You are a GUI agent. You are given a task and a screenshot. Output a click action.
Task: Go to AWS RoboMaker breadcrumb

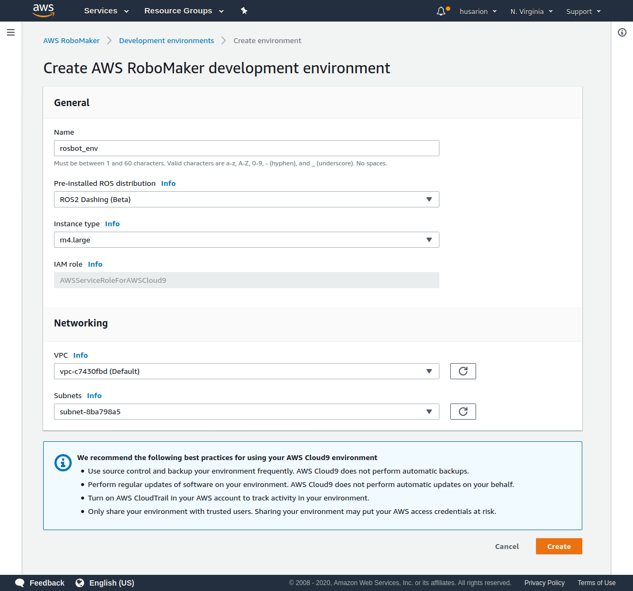72,41
